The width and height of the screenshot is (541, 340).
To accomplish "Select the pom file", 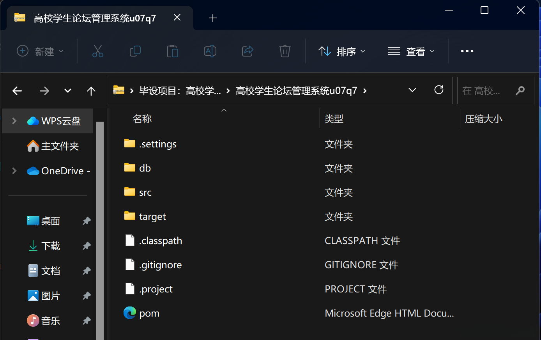I will 149,313.
